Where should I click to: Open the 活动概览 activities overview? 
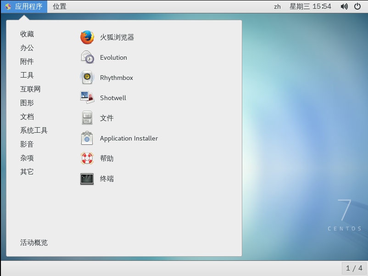click(34, 242)
